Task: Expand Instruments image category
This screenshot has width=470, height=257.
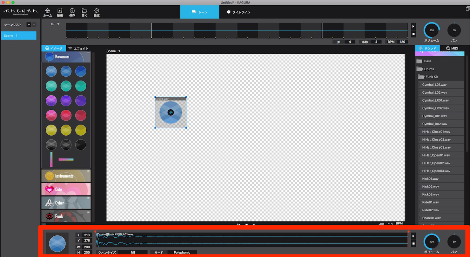Action: 66,176
